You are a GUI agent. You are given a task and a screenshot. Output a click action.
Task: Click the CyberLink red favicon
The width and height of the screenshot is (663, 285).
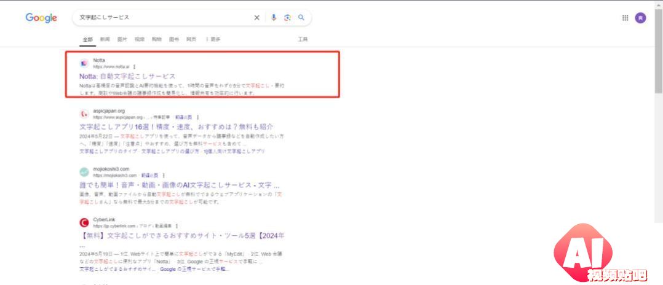point(84,222)
